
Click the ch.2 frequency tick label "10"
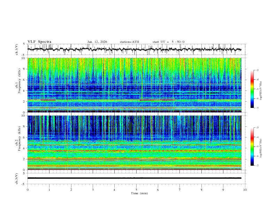tap(24, 116)
